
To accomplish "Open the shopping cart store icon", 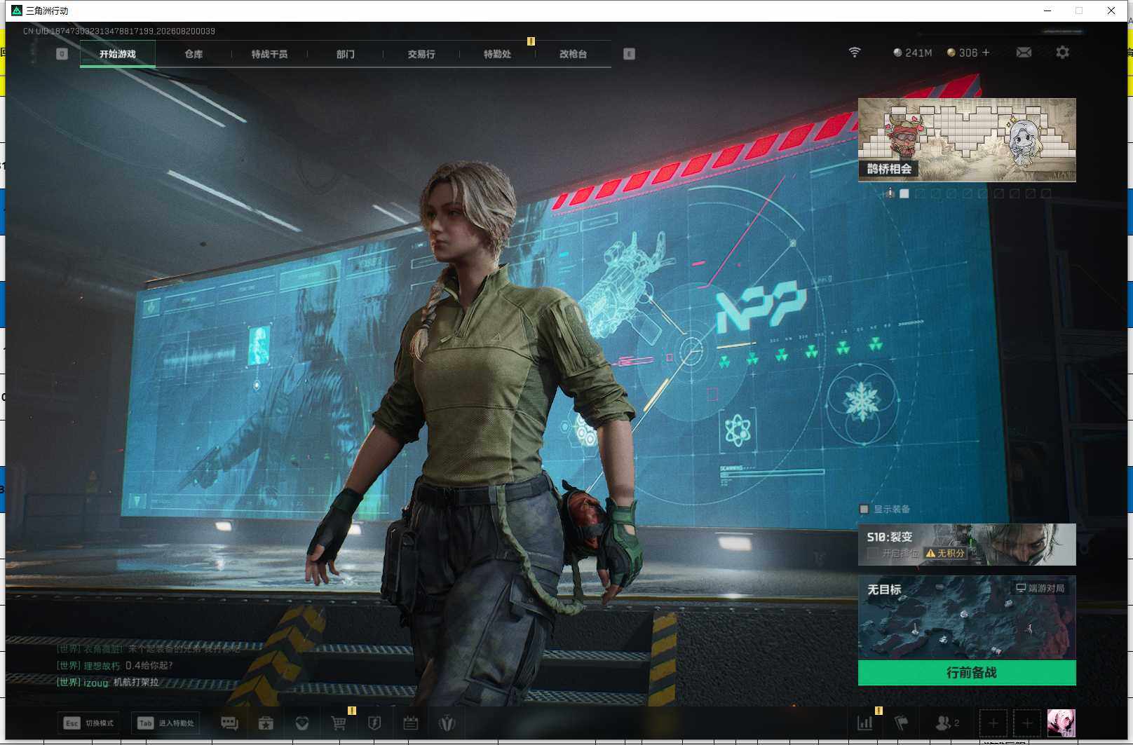I will click(x=339, y=723).
